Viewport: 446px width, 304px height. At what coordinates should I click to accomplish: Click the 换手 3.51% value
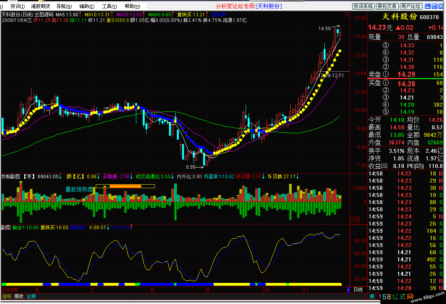click(x=397, y=150)
